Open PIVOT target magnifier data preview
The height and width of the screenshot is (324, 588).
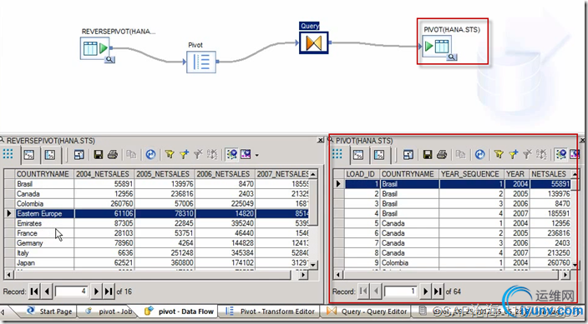(x=452, y=57)
